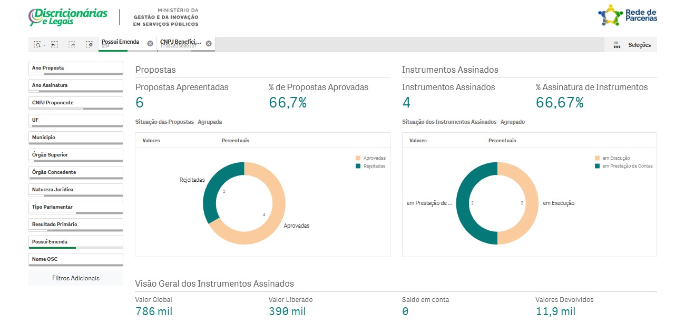Screen dimensions: 685x323
Task: Select Valores tab in Instrumentos chart
Action: (x=418, y=141)
